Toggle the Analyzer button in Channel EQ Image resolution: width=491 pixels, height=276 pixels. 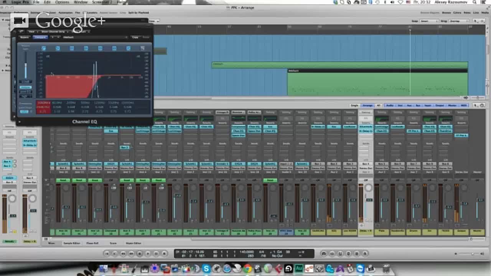coord(26,87)
